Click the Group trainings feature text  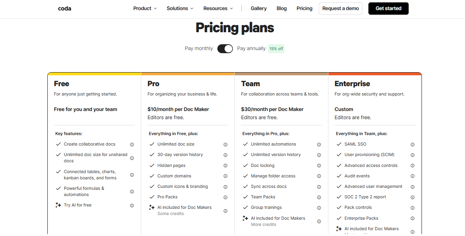(x=266, y=207)
